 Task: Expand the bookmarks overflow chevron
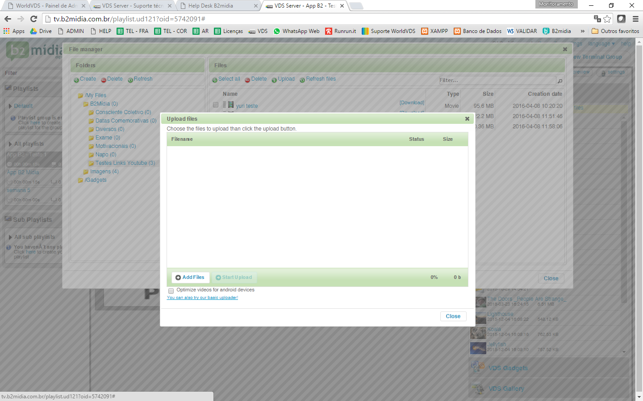pos(582,31)
